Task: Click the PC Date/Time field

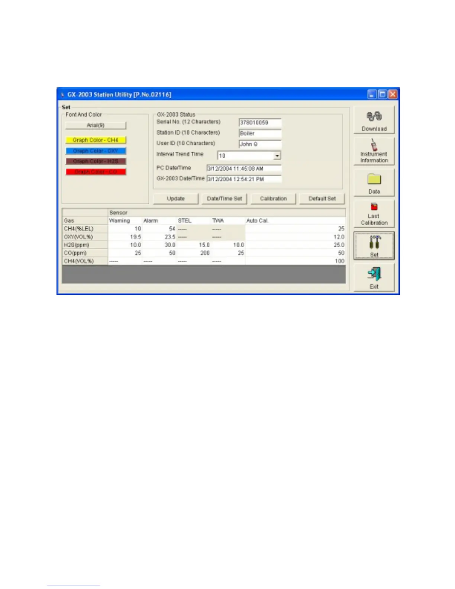Action: click(244, 169)
